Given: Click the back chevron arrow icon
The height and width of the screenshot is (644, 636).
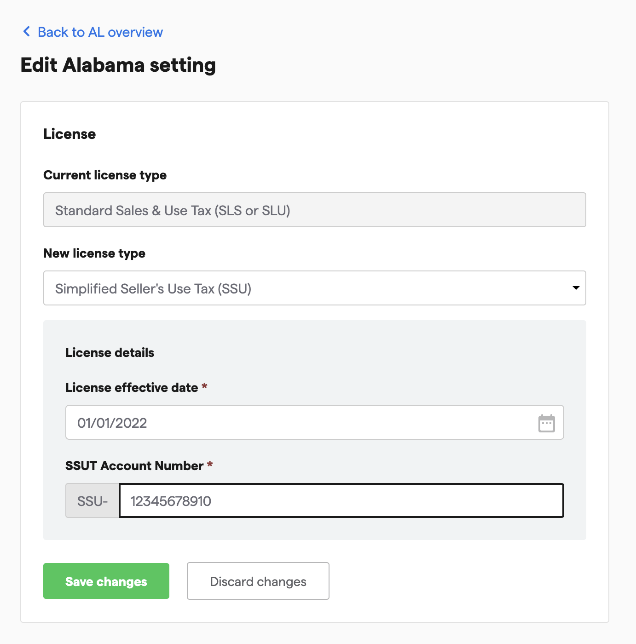Looking at the screenshot, I should [27, 32].
